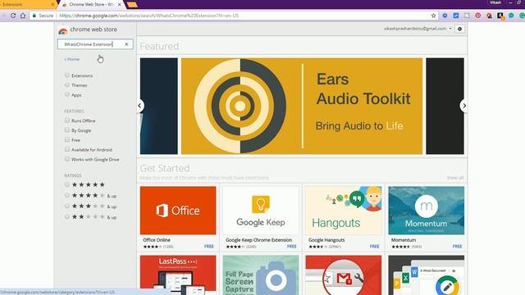This screenshot has width=525, height=295.
Task: Open the Gmail checker thumbnail
Action: 344,275
